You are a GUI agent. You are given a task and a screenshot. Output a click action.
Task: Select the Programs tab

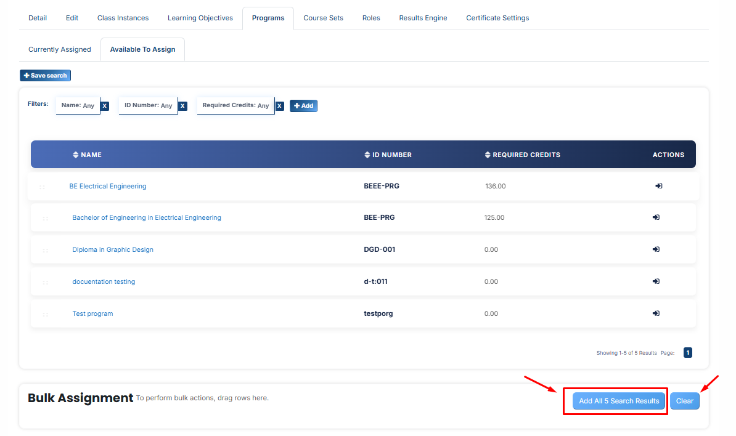tap(268, 18)
